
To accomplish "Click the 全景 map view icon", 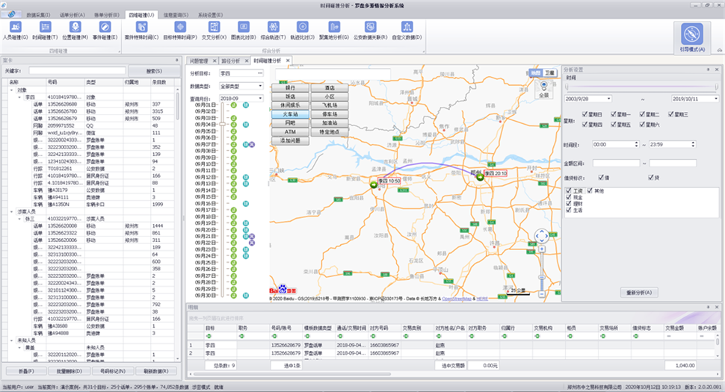I will coord(544,89).
